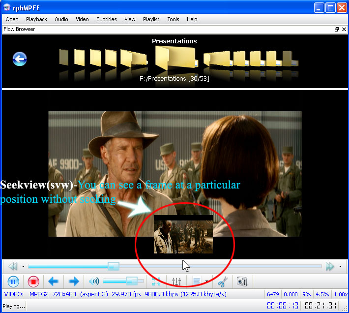Image resolution: width=349 pixels, height=313 pixels.
Task: Click the '9800.0 kbps' bitrate text
Action: tap(161, 294)
